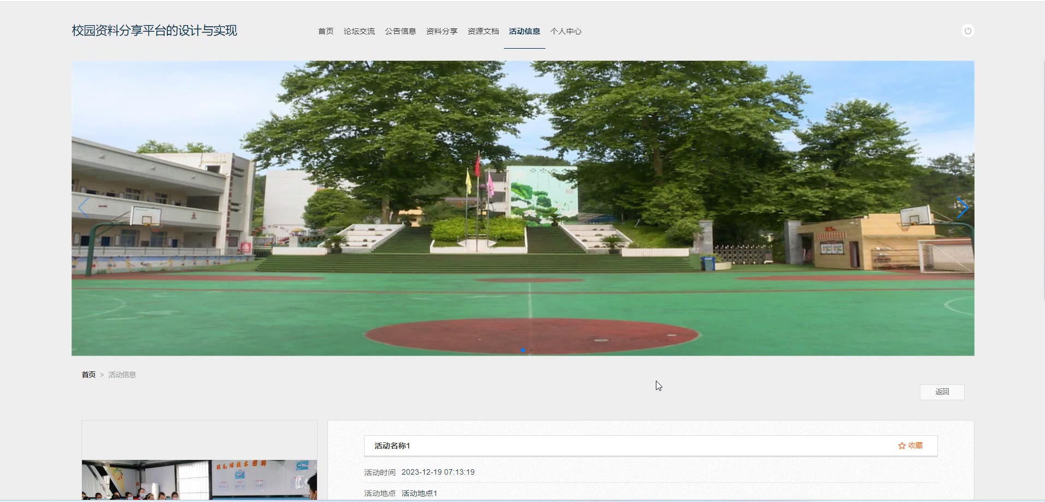Image resolution: width=1045 pixels, height=502 pixels.
Task: Click the campus banner carousel image
Action: coord(523,208)
